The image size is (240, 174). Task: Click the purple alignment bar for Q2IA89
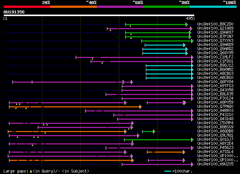click(x=150, y=28)
